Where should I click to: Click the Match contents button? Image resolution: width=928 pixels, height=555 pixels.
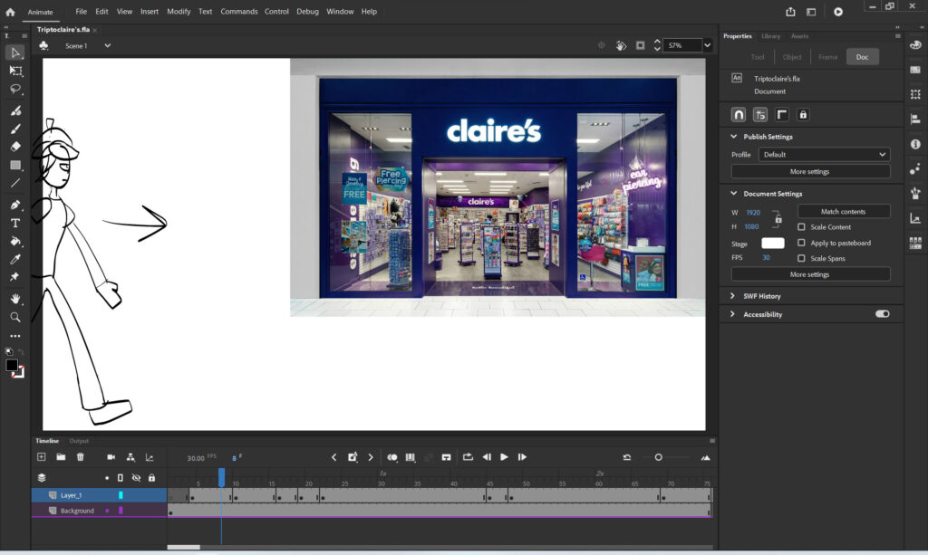pos(844,212)
